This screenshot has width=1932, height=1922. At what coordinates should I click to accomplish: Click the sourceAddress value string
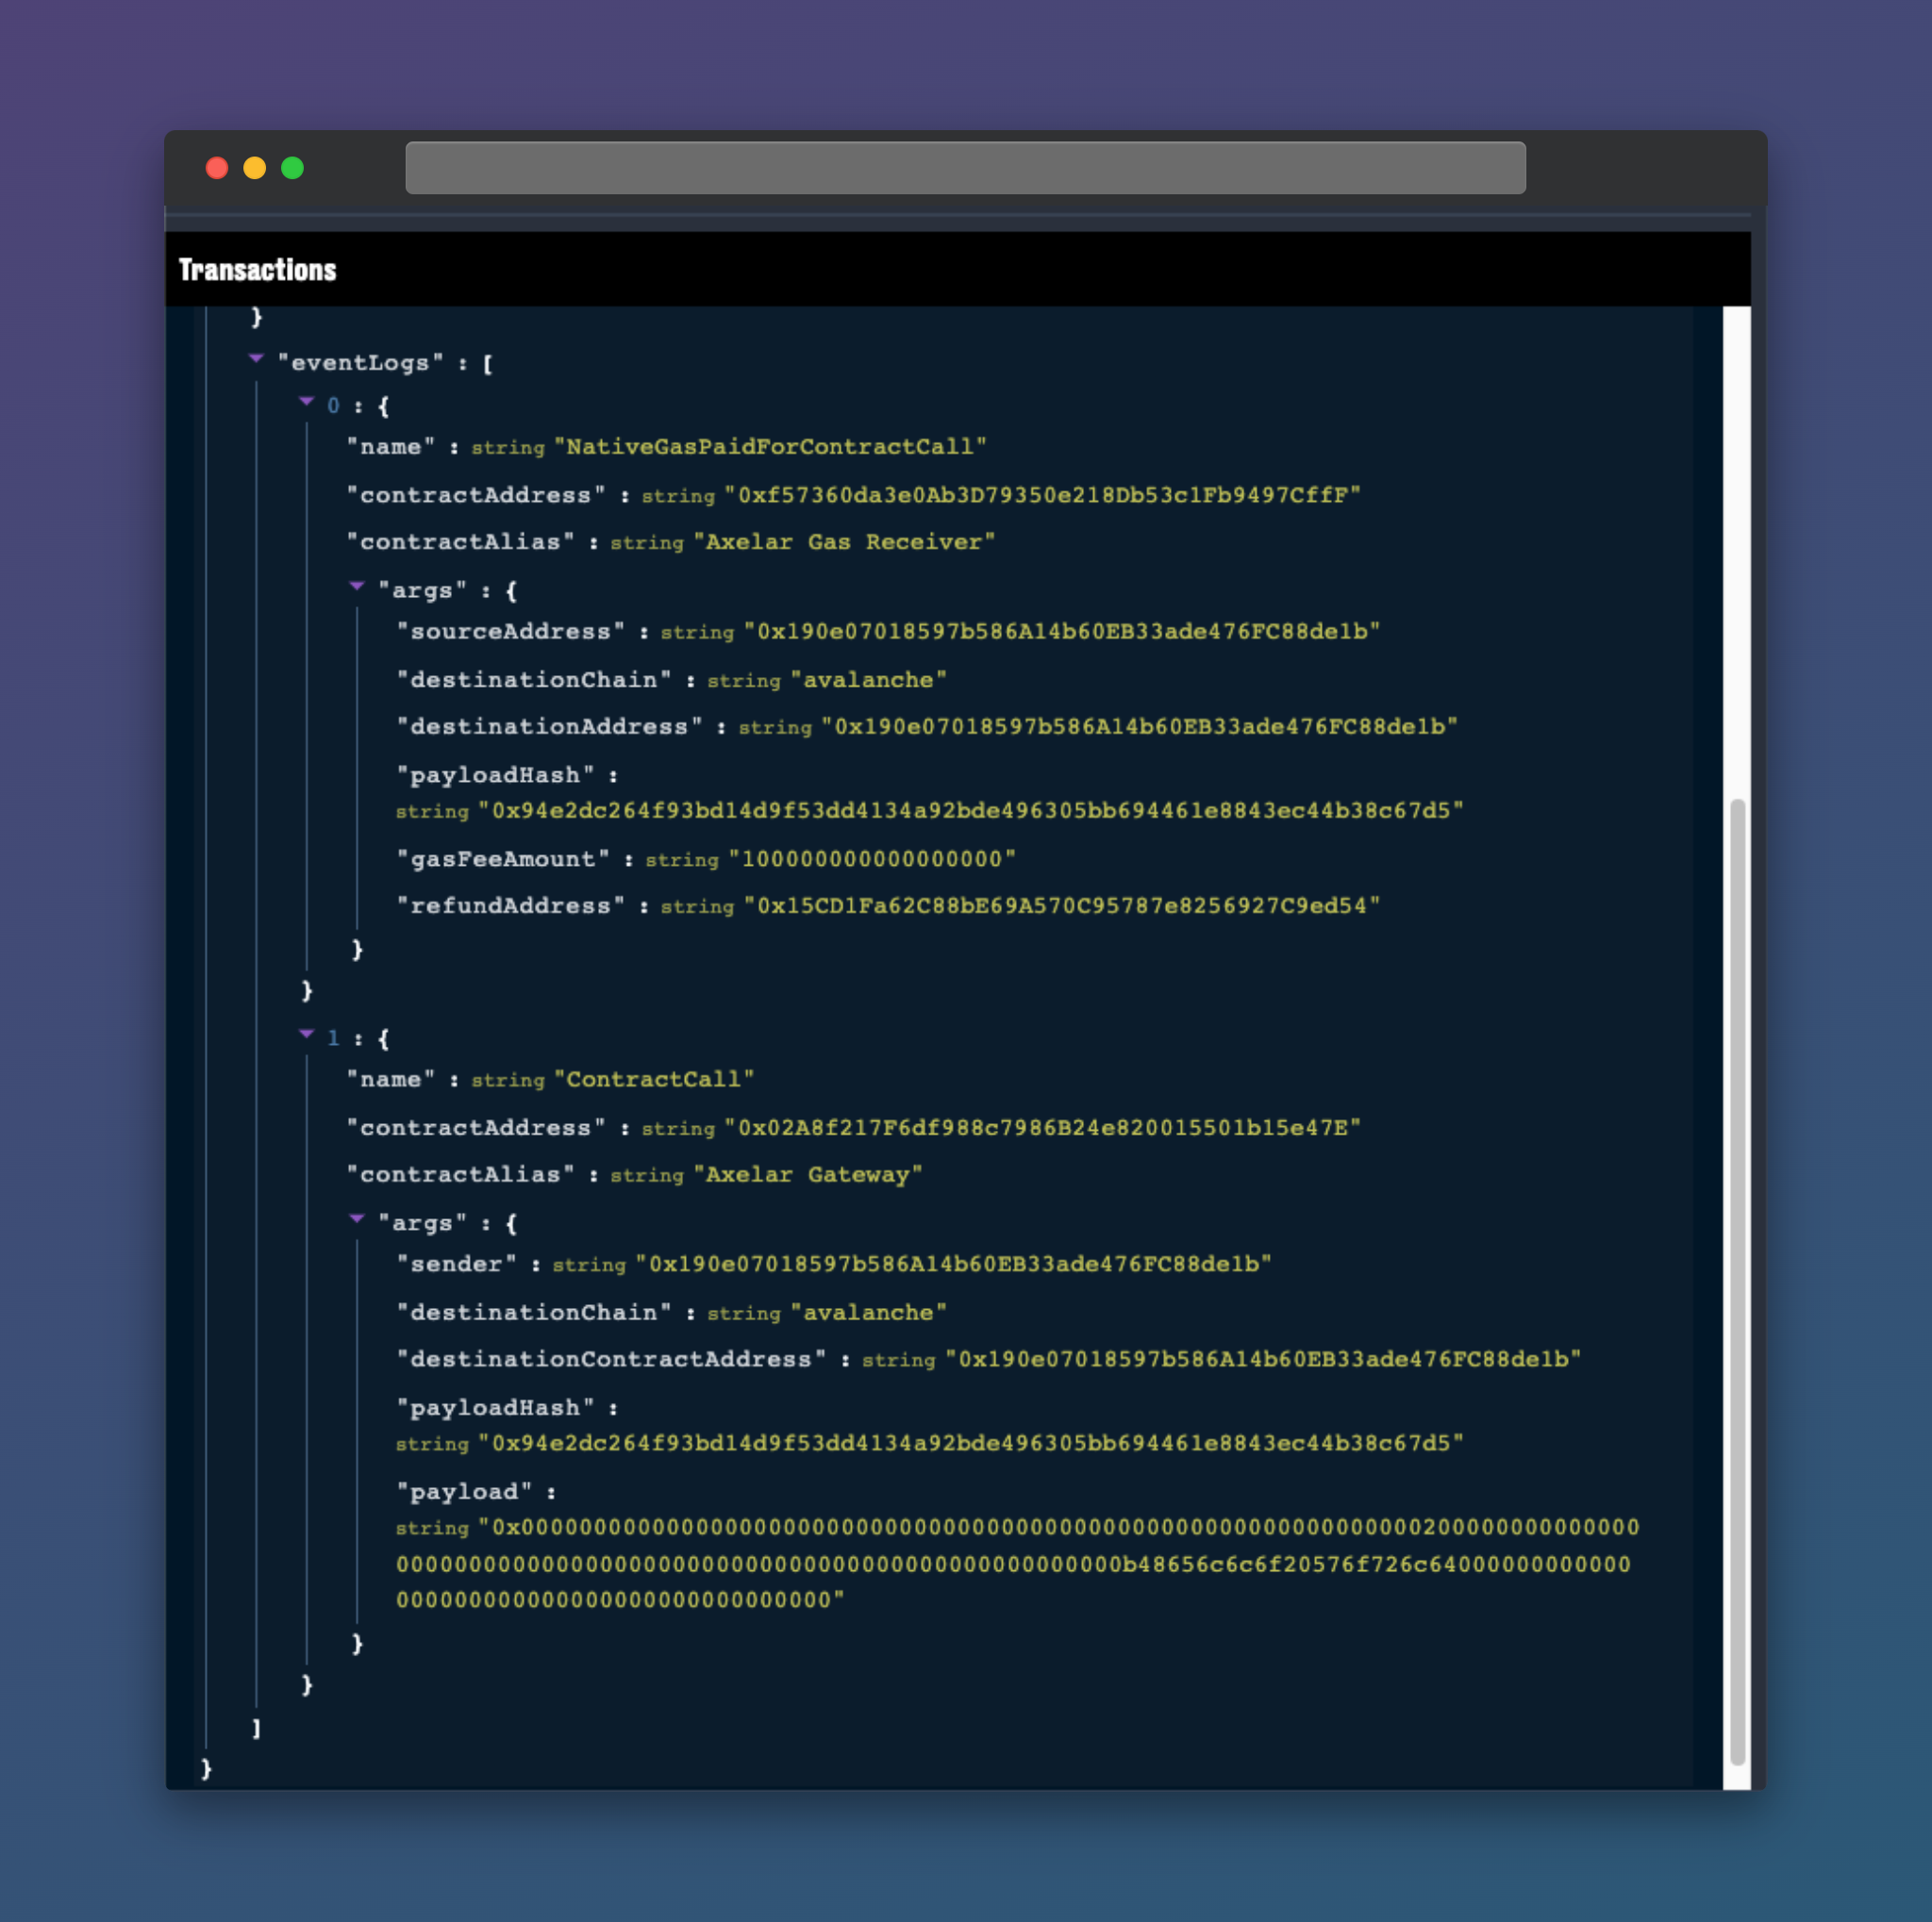click(x=1062, y=632)
